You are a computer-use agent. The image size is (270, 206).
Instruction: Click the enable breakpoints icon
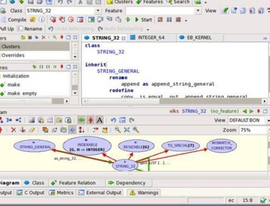(x=53, y=20)
